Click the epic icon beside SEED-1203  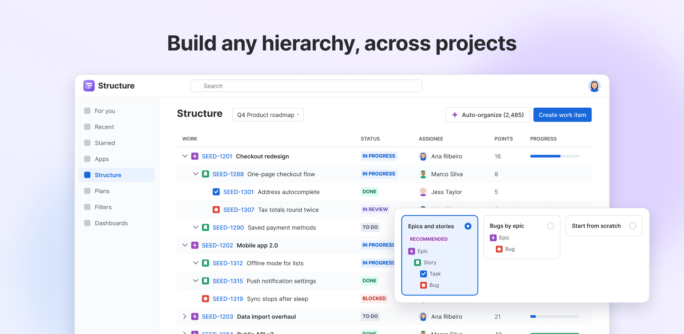click(x=195, y=317)
